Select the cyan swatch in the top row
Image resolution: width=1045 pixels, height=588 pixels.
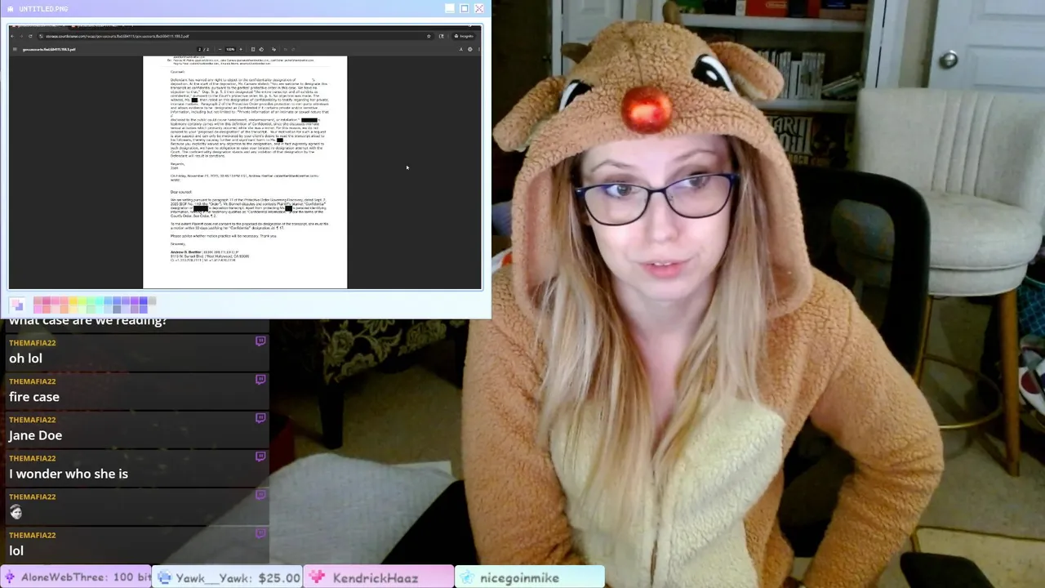pos(100,301)
